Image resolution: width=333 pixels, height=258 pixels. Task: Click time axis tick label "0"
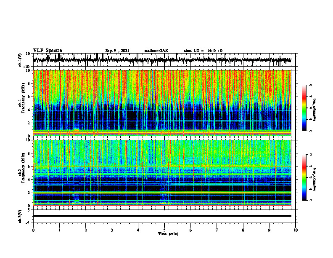coord(33,230)
